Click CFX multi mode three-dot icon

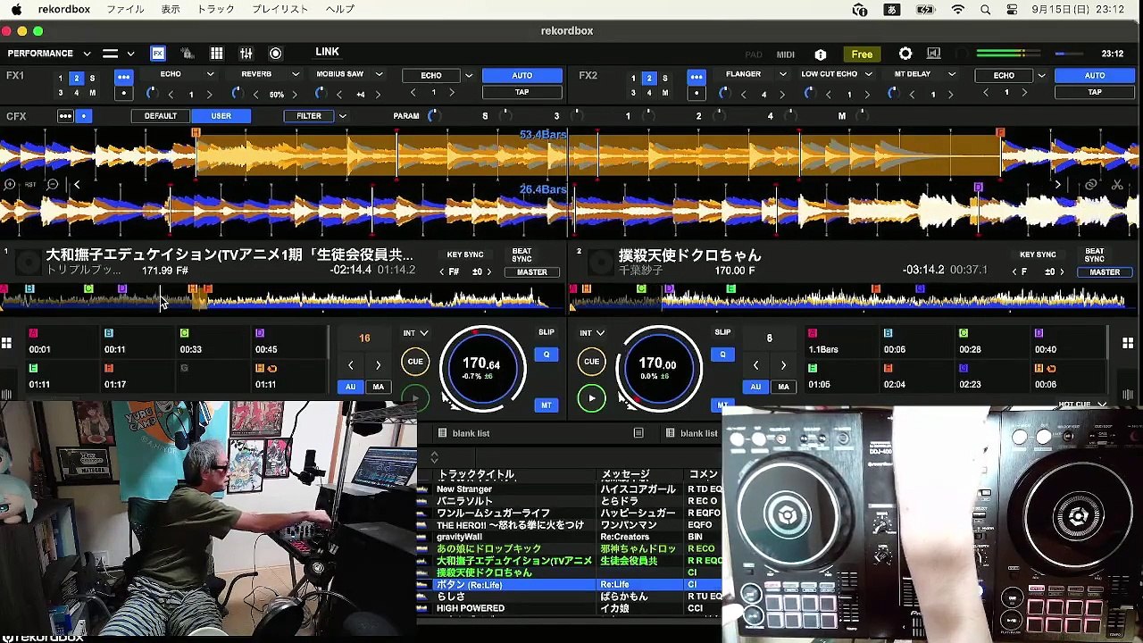[x=65, y=116]
